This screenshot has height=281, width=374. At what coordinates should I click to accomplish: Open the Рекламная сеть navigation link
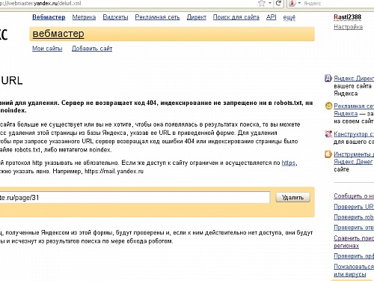point(157,17)
